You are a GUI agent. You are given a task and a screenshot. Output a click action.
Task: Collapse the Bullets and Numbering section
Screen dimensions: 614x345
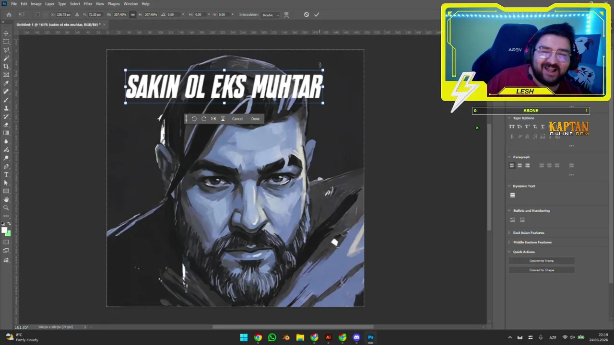click(509, 210)
